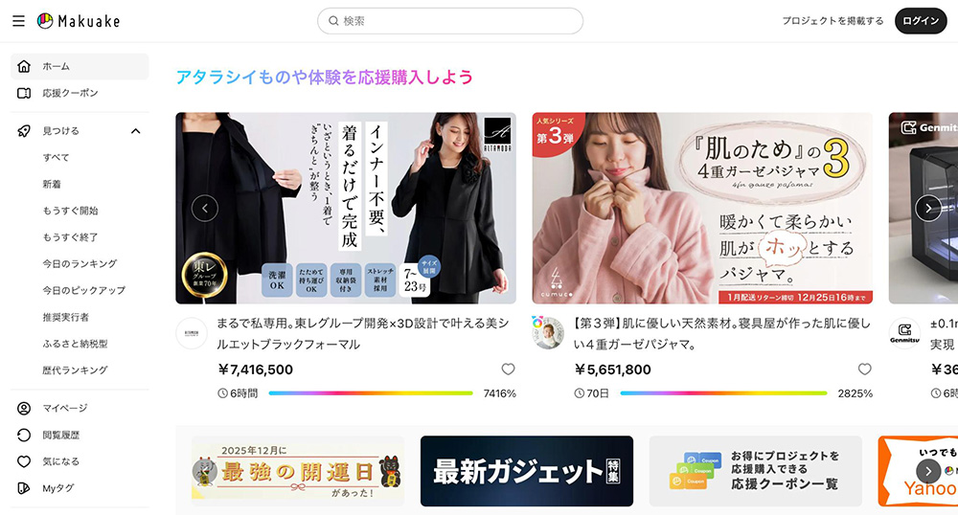The width and height of the screenshot is (958, 515).
Task: Click the rocket icon beside 見つける
Action: pos(24,130)
